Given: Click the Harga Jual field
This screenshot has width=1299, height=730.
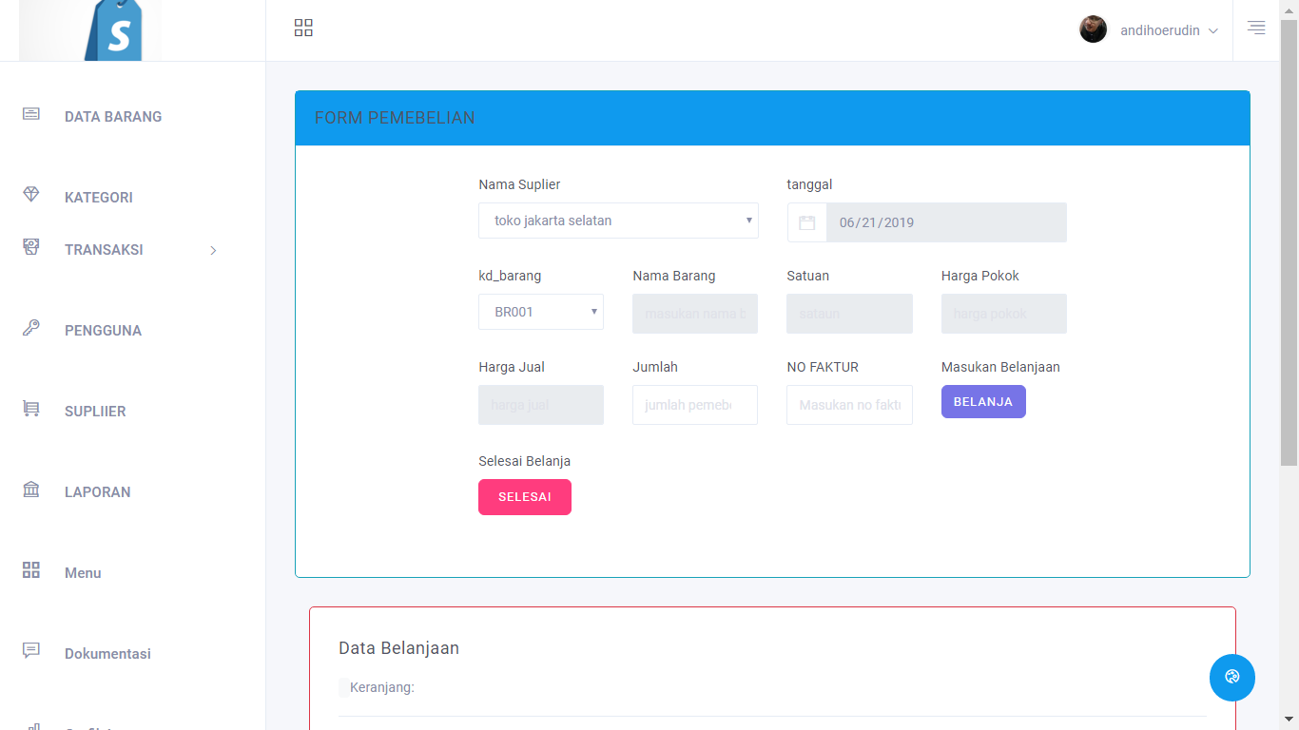Looking at the screenshot, I should (x=541, y=405).
